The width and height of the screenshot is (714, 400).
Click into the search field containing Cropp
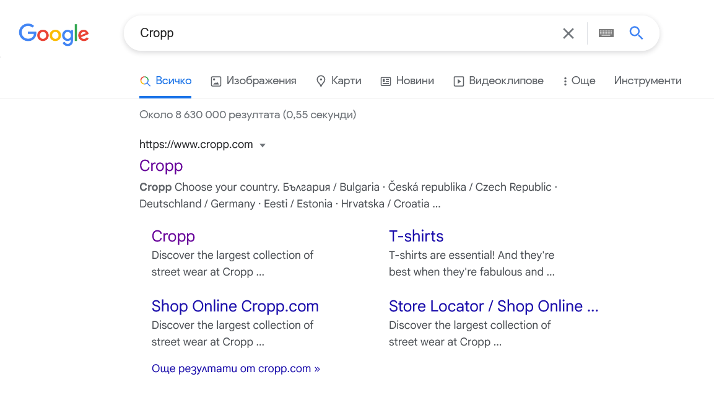pyautogui.click(x=341, y=33)
